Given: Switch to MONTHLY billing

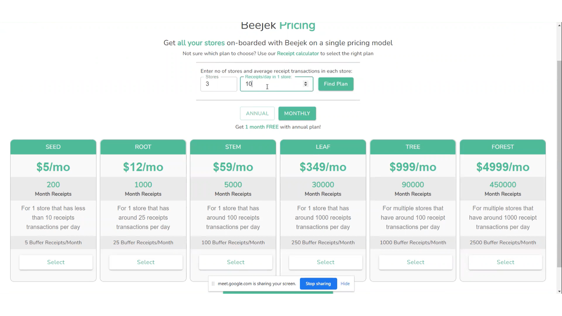Looking at the screenshot, I should (297, 113).
